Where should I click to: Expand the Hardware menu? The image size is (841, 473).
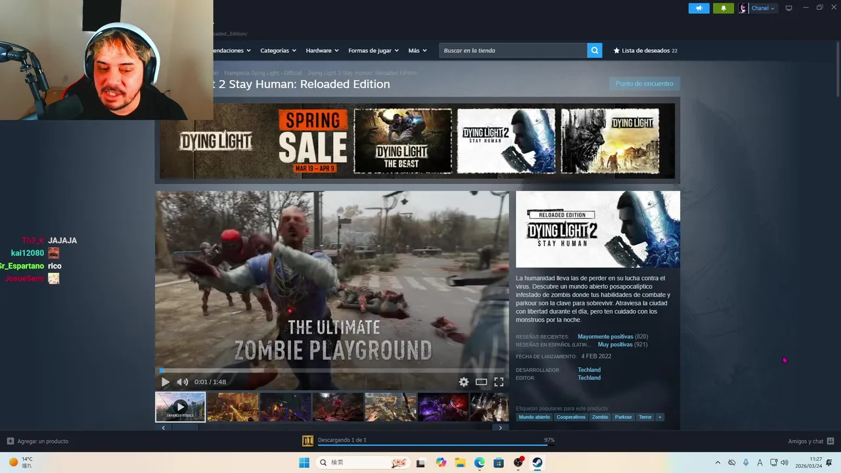[322, 51]
